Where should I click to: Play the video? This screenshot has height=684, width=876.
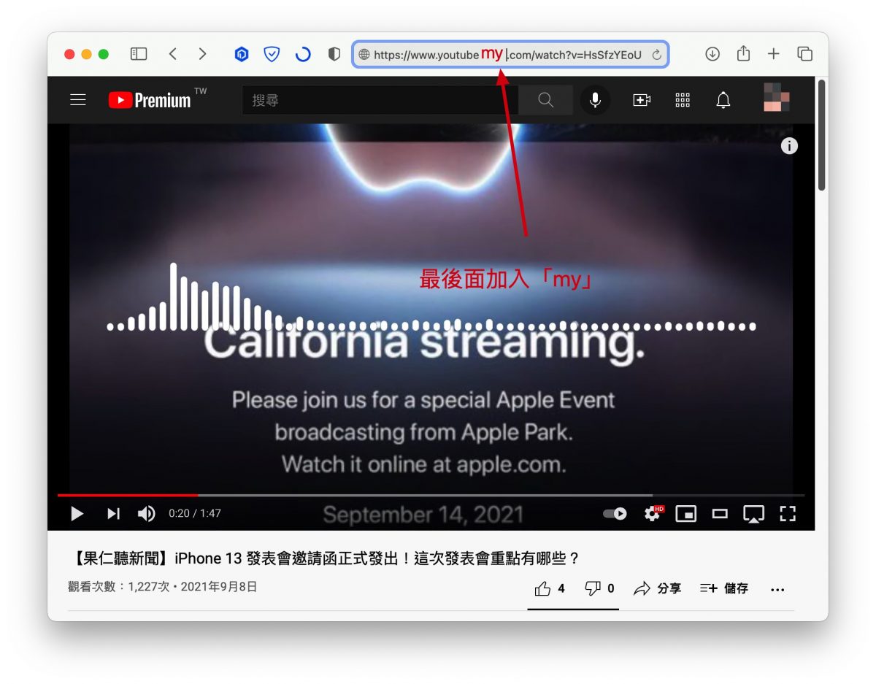tap(77, 514)
